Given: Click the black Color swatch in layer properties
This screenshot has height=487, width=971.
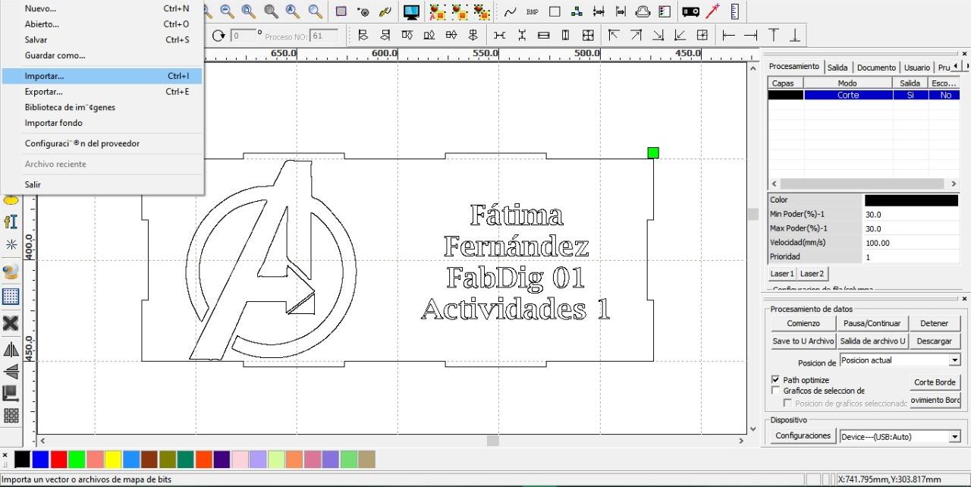Looking at the screenshot, I should pos(911,200).
